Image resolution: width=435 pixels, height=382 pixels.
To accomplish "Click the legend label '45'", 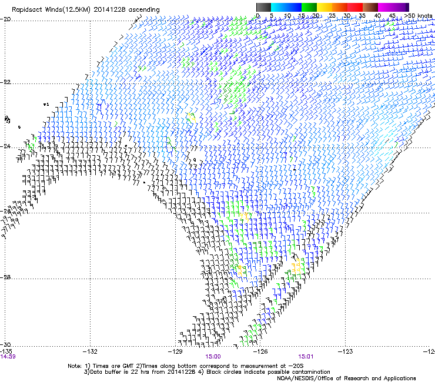I will click(392, 15).
